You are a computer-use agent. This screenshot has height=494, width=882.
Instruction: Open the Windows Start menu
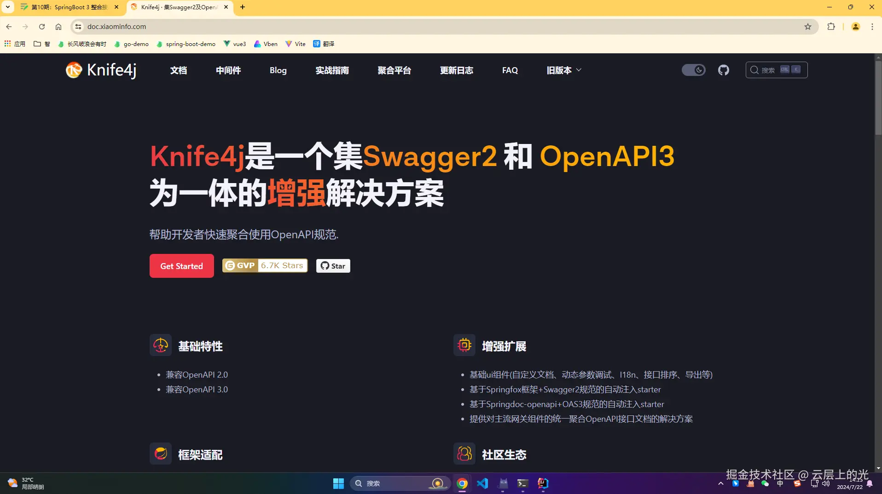(338, 483)
